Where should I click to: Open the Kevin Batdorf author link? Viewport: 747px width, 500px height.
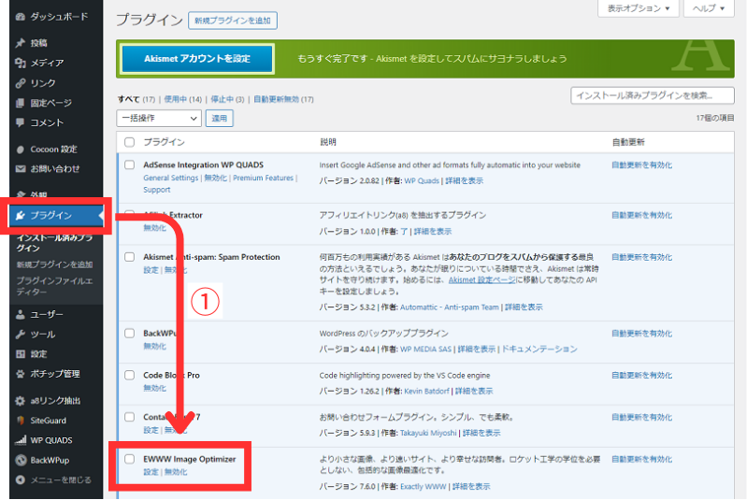point(426,391)
